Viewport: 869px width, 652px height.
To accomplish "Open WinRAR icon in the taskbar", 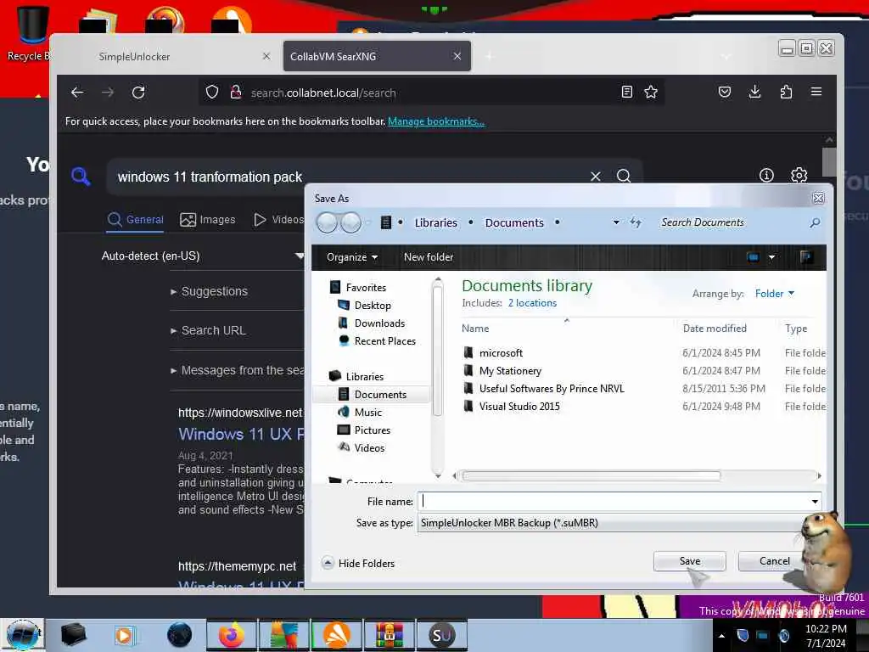I will (x=389, y=635).
